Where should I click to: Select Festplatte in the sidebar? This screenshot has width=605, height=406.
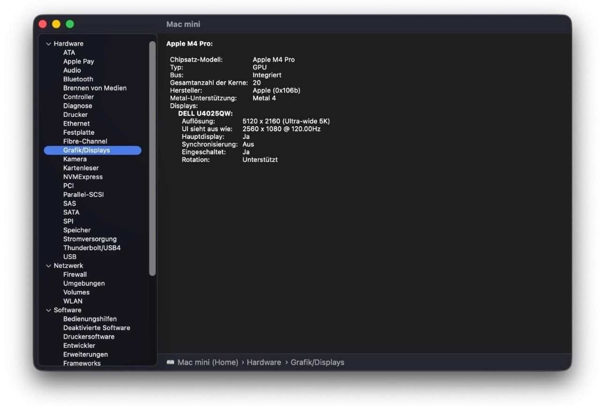(79, 132)
